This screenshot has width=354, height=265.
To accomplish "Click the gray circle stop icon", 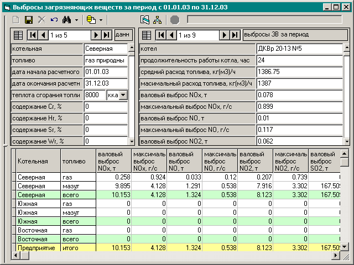I will pos(175,20).
